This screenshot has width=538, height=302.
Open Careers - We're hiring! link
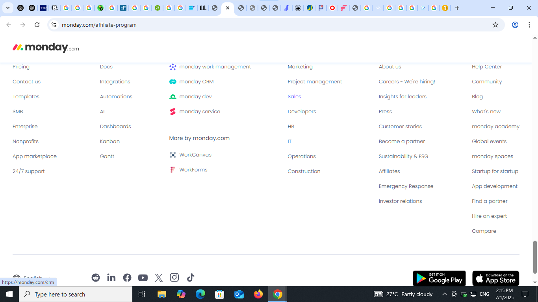tap(407, 82)
